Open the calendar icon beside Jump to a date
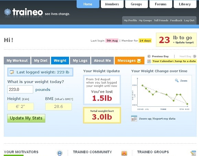The width and height of the screenshot is (199, 156). pyautogui.click(x=149, y=61)
